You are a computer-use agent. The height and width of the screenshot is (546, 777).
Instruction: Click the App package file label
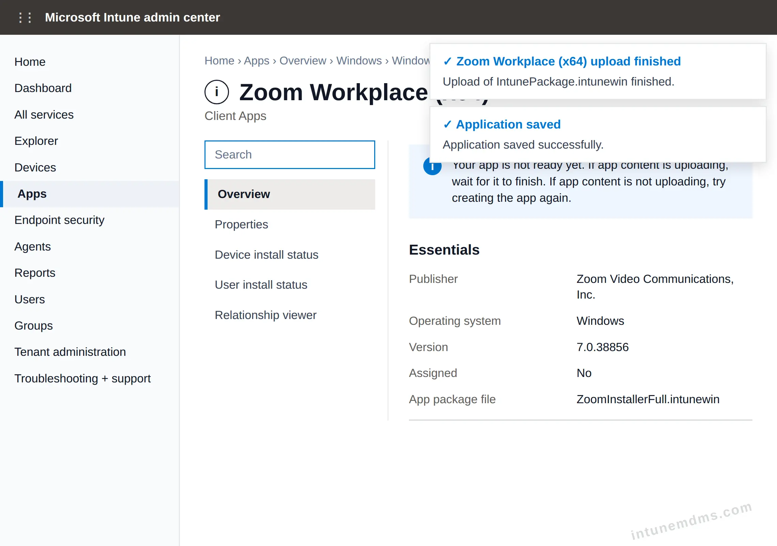(452, 399)
